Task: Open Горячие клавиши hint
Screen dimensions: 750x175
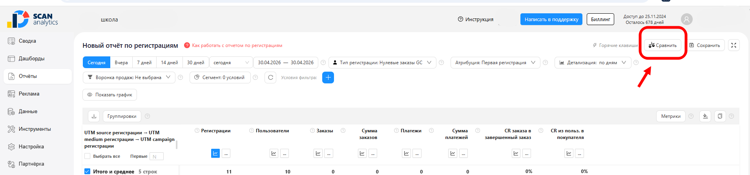Action: point(615,45)
